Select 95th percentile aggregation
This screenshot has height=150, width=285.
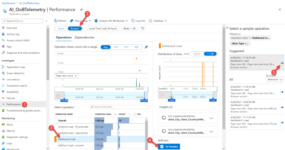point(126,47)
